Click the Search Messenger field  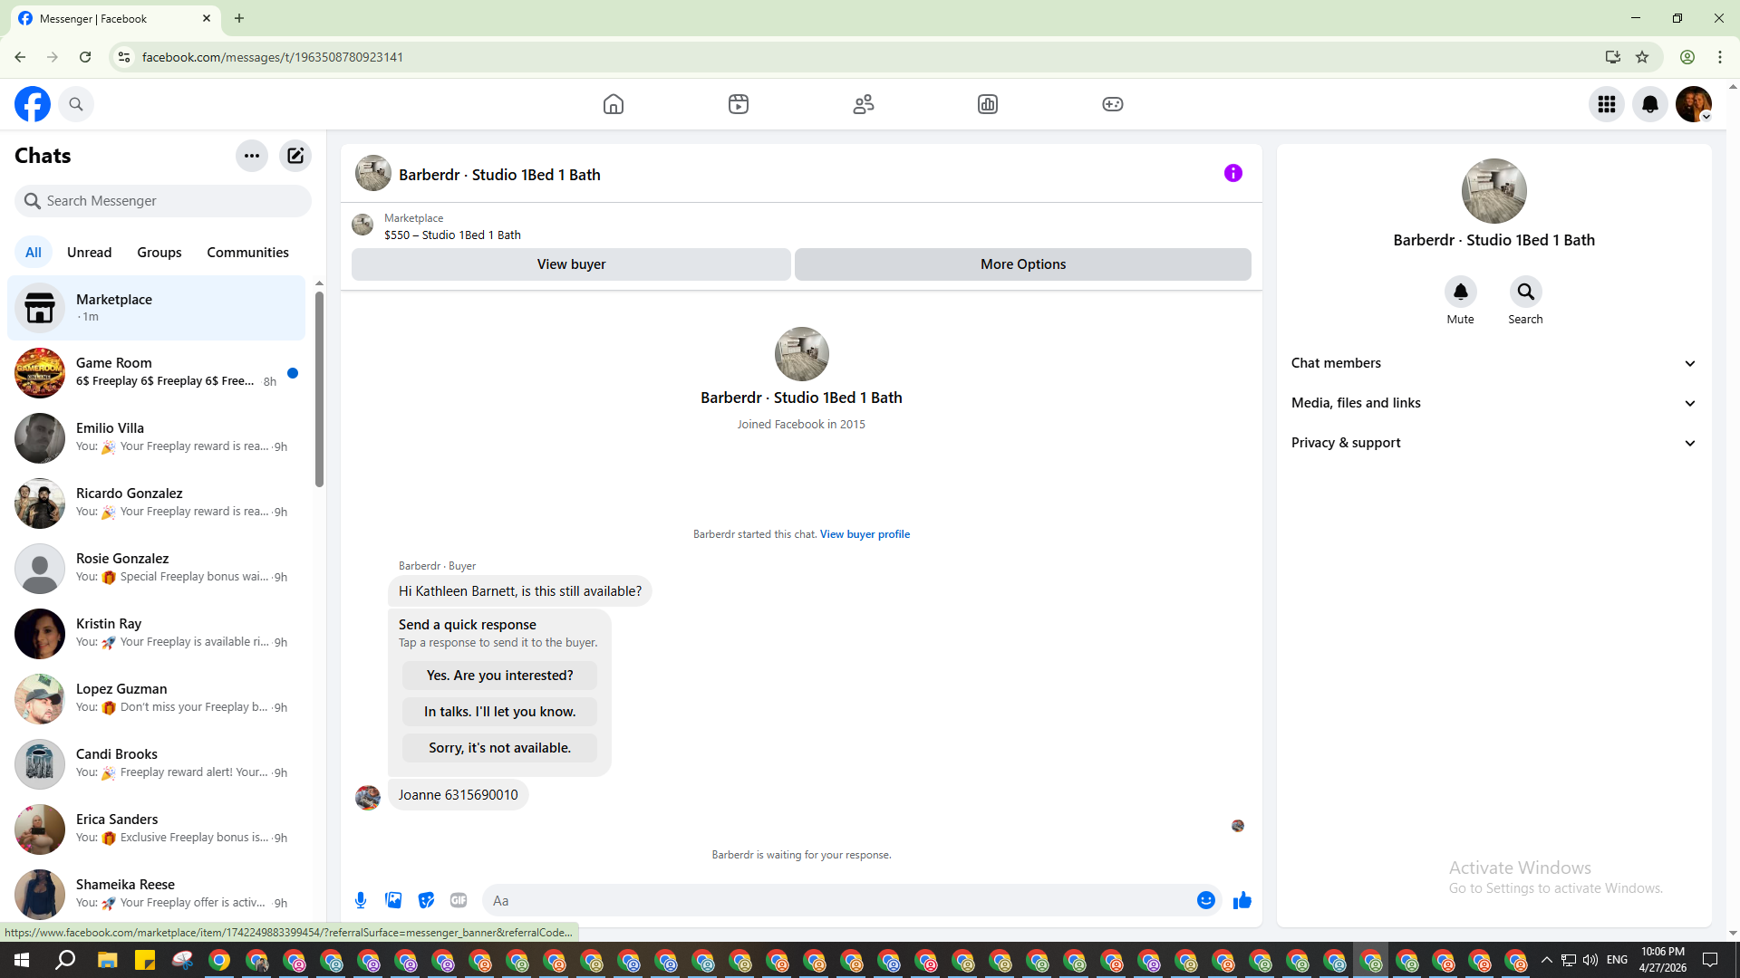163,201
